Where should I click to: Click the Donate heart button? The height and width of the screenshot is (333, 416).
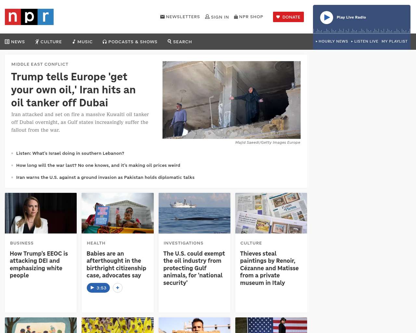pyautogui.click(x=288, y=17)
